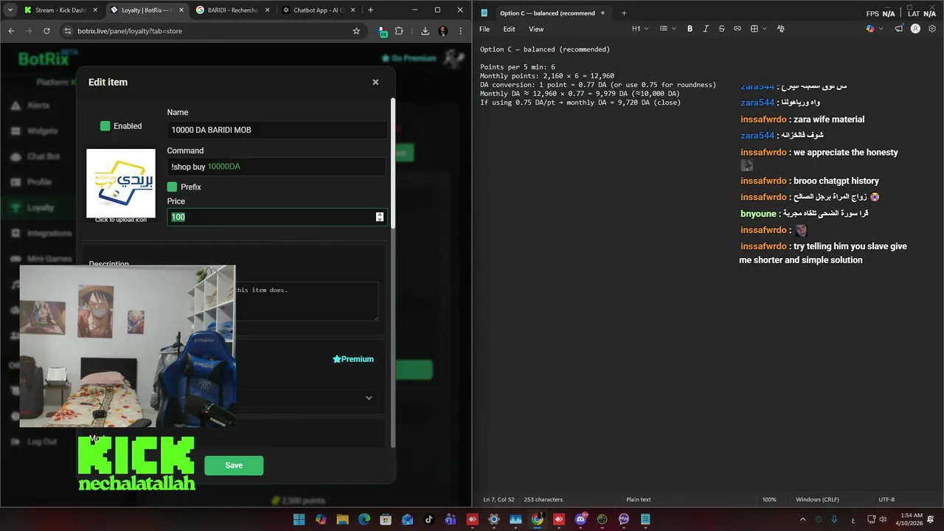Click the Ln 7, Col 52 status

coord(499,499)
